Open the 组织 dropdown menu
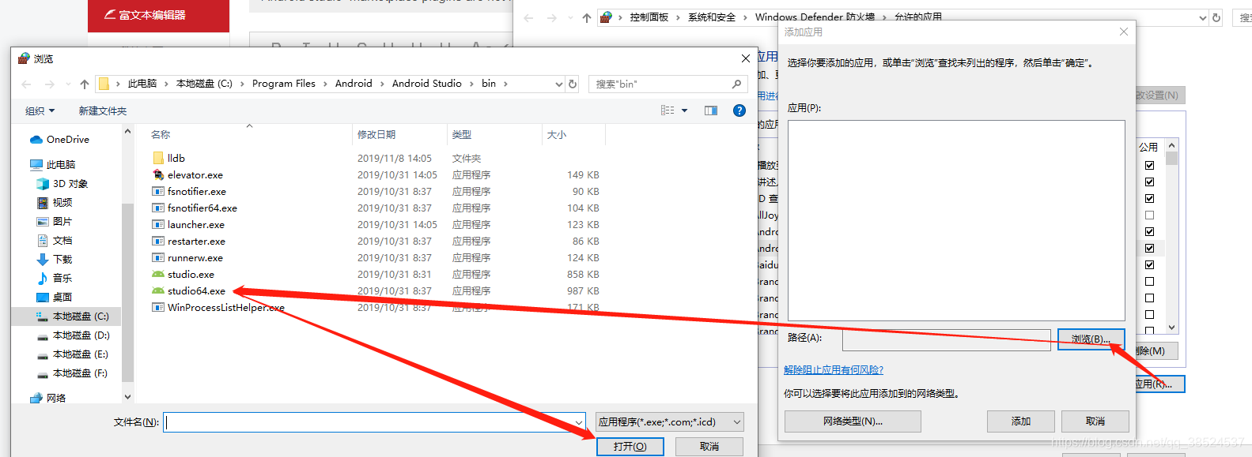 click(x=40, y=111)
